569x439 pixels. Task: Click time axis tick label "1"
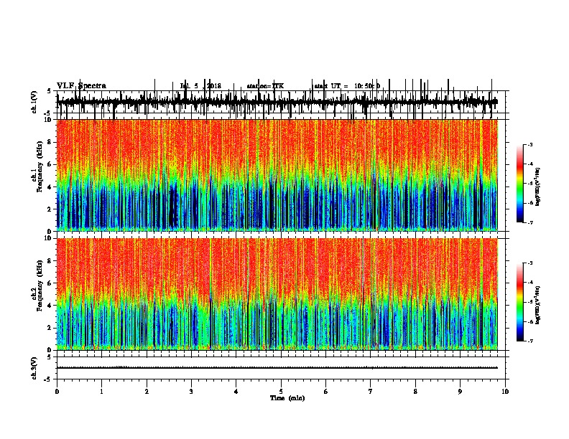click(x=101, y=392)
